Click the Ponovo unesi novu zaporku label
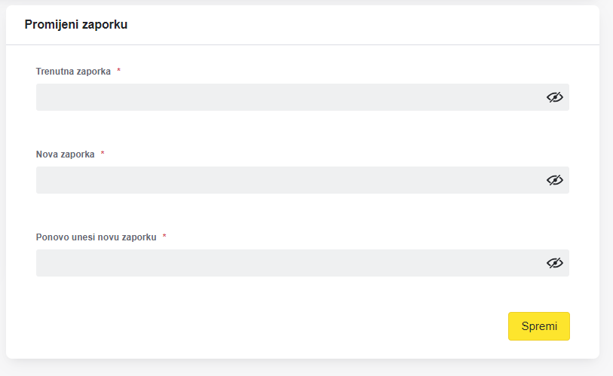Screen dimensions: 613x376 [97, 237]
